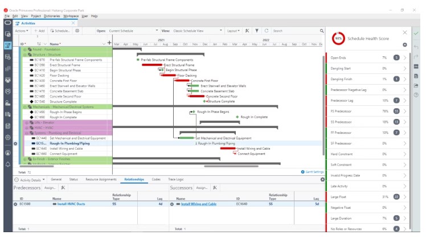Open the user profile icon in sidebar

8,153
